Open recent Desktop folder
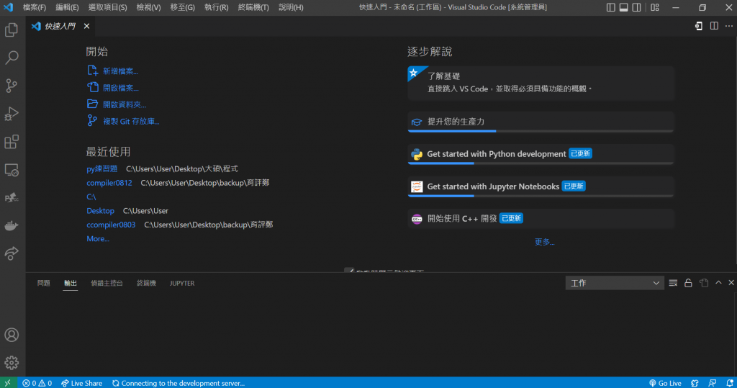 tap(100, 211)
